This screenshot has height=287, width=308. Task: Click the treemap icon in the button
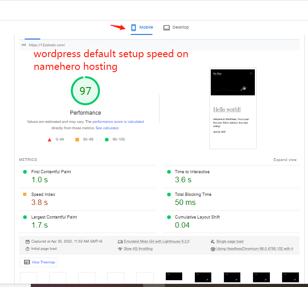pos(27,262)
